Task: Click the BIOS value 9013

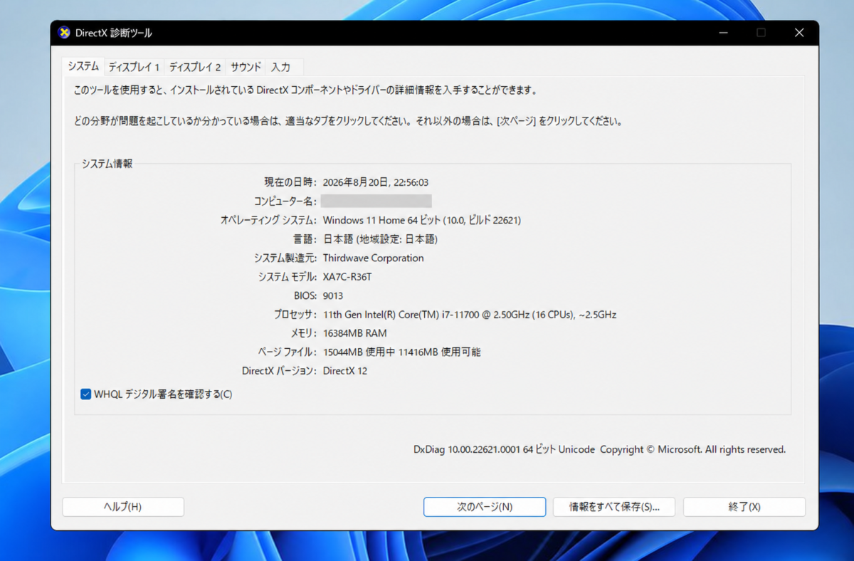Action: coord(333,295)
